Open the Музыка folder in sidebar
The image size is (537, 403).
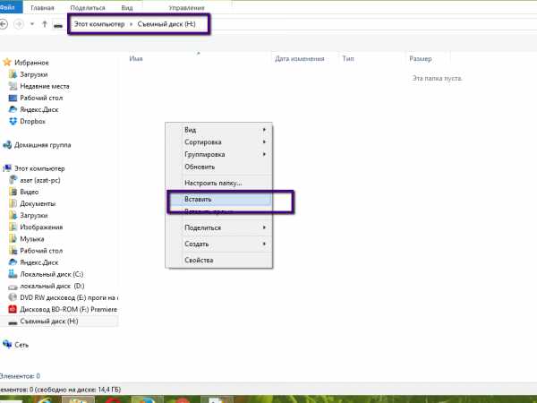32,239
